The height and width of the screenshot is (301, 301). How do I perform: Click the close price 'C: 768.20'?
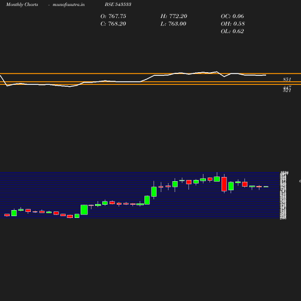click(113, 24)
